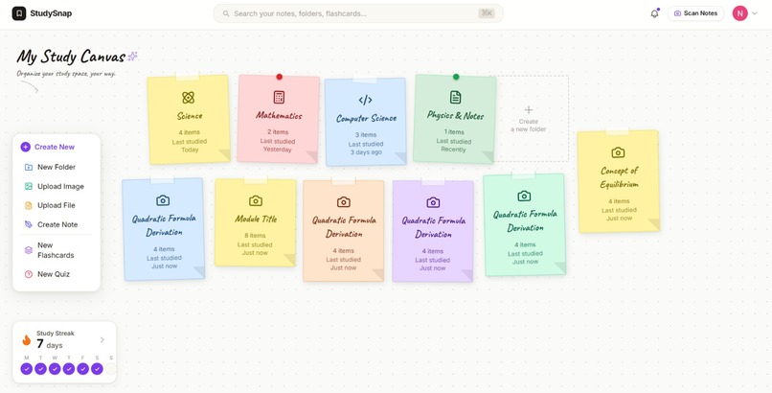Click the code brackets icon on Computer Science
This screenshot has height=393, width=772.
click(365, 100)
